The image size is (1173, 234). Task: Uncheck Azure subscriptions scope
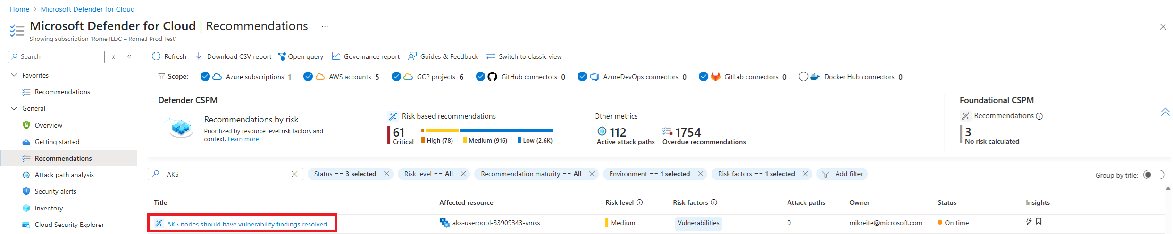pos(205,76)
